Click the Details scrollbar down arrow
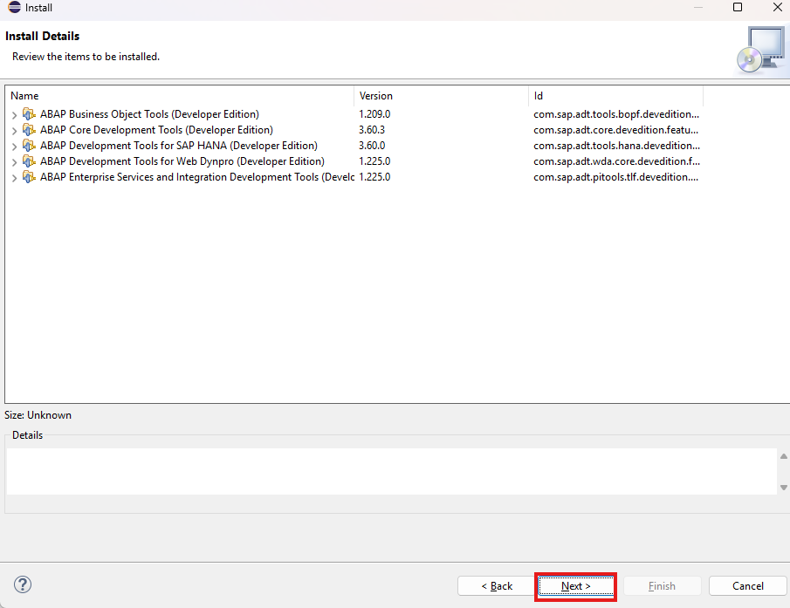The image size is (790, 608). coord(783,488)
